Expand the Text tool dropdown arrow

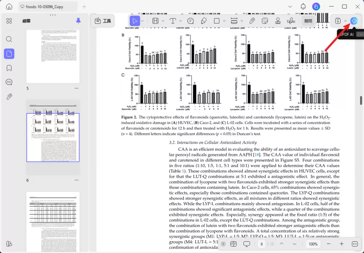coord(180,21)
